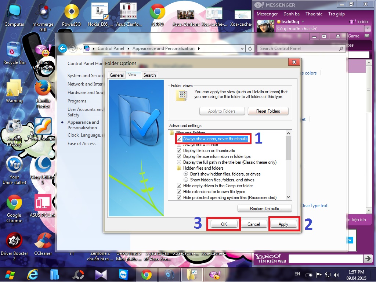The height and width of the screenshot is (282, 376).
Task: Click the Restore Defaults button
Action: 264,208
